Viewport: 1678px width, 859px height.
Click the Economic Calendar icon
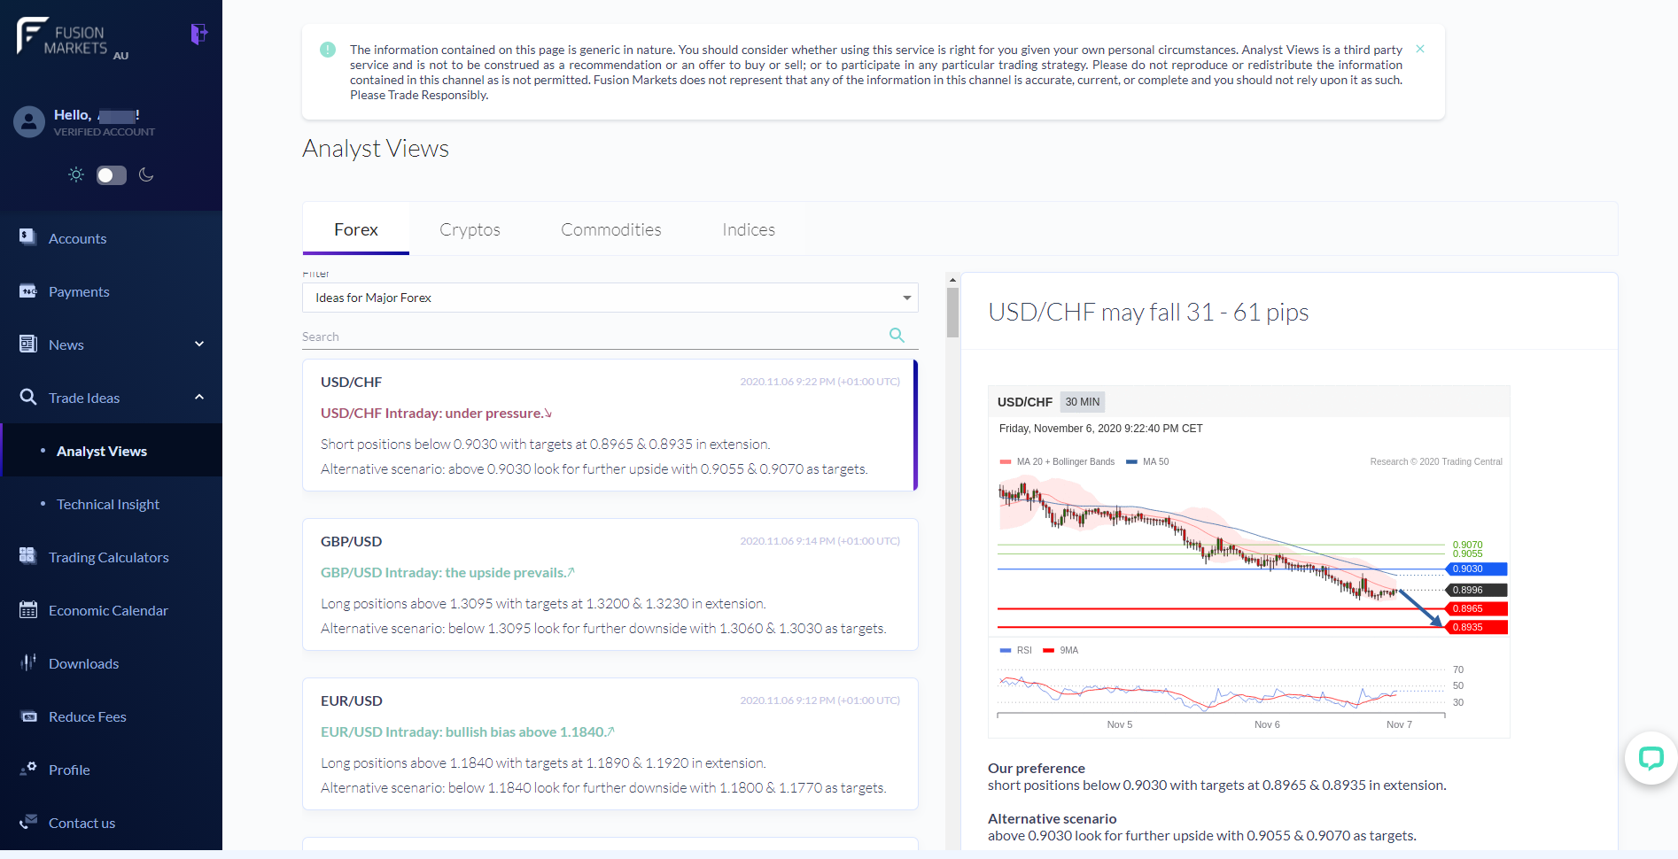pos(28,609)
